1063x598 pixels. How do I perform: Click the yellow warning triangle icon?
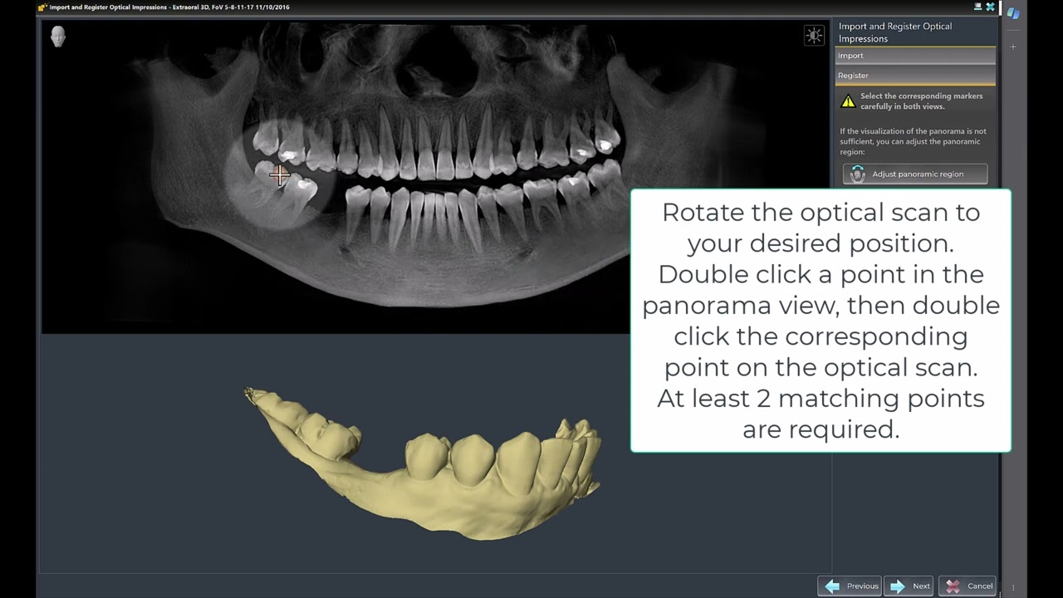(848, 101)
